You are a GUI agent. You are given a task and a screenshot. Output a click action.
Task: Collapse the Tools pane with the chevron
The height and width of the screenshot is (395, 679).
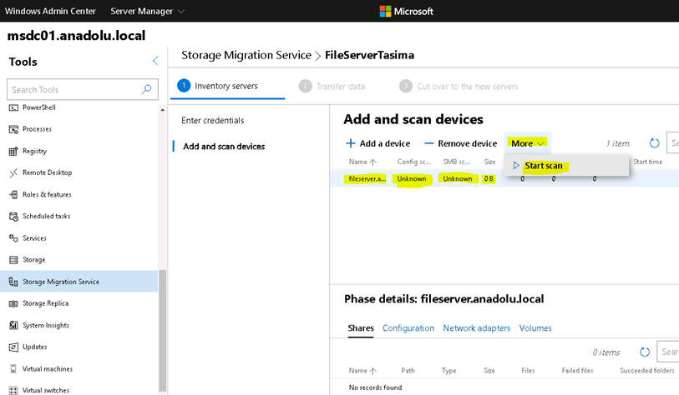(155, 61)
